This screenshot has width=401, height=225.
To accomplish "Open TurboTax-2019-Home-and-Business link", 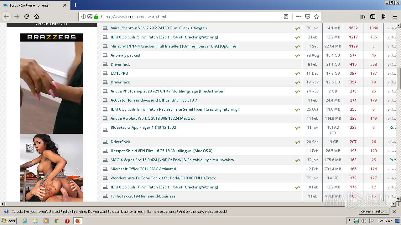I will coord(143,196).
